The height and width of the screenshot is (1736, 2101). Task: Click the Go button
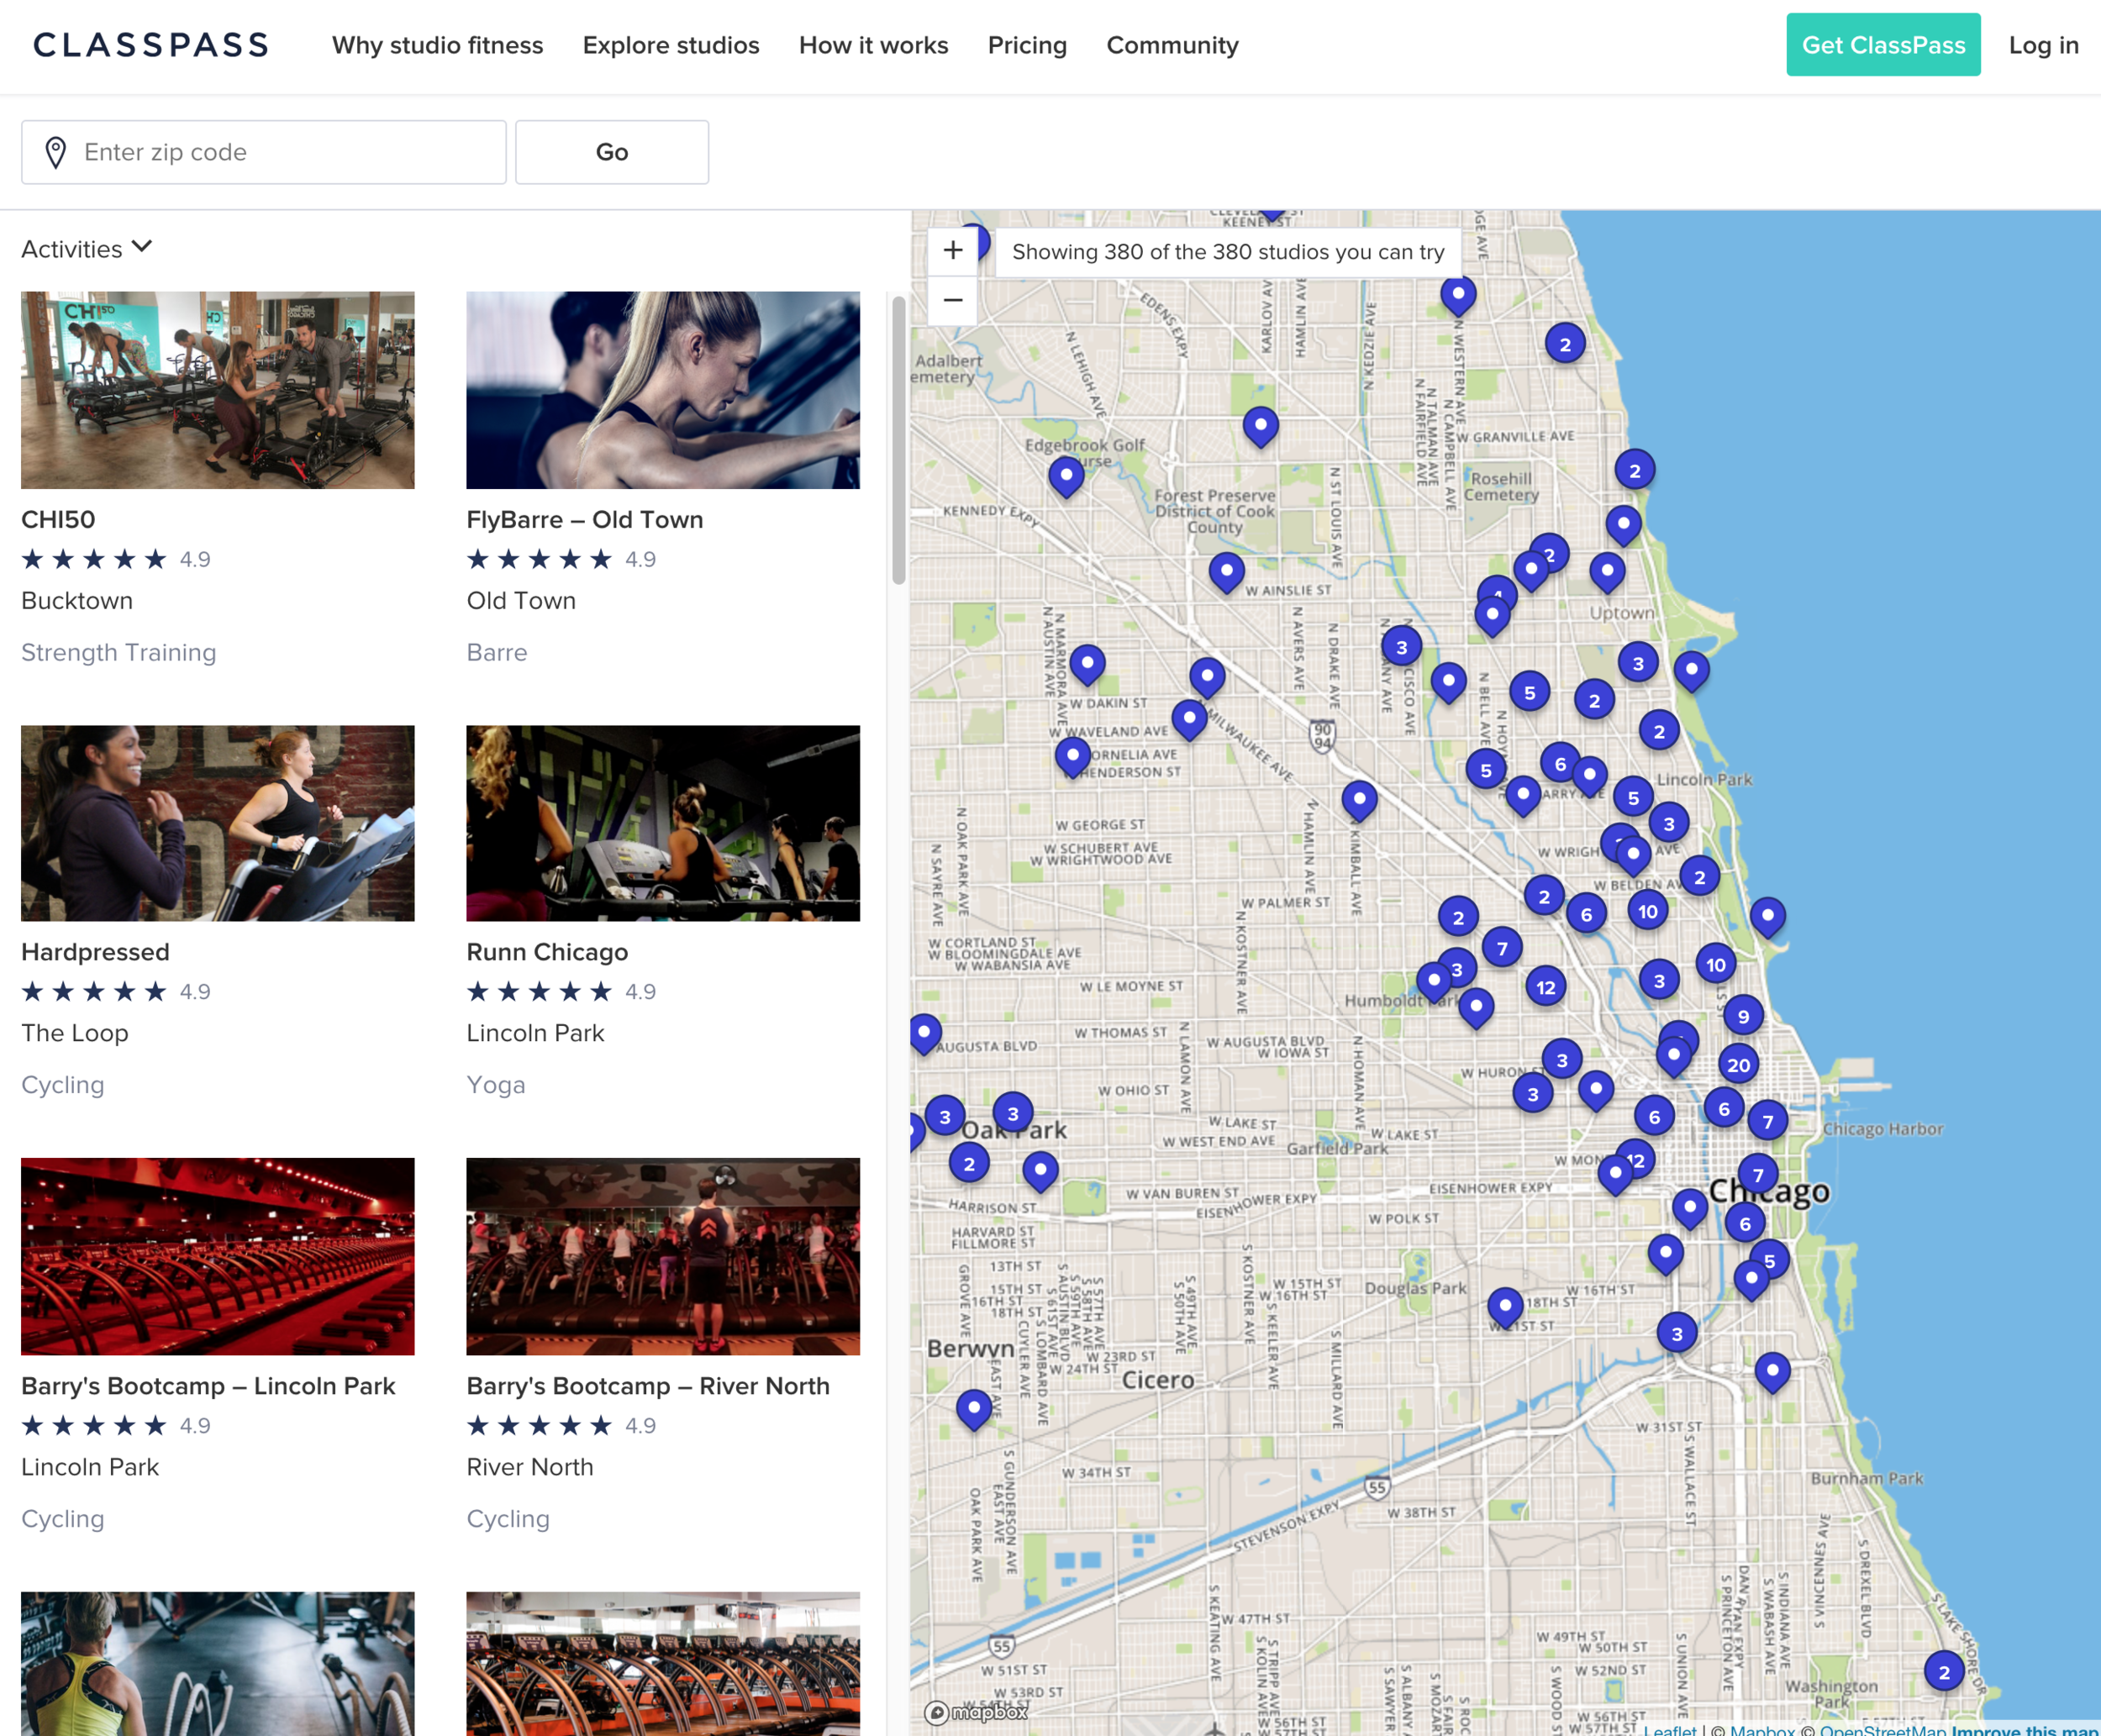pos(612,152)
